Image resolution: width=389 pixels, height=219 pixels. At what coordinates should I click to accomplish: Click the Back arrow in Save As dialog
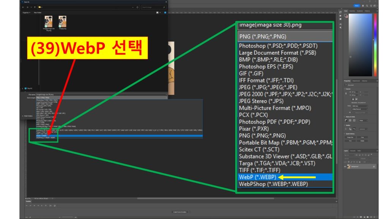23,7
